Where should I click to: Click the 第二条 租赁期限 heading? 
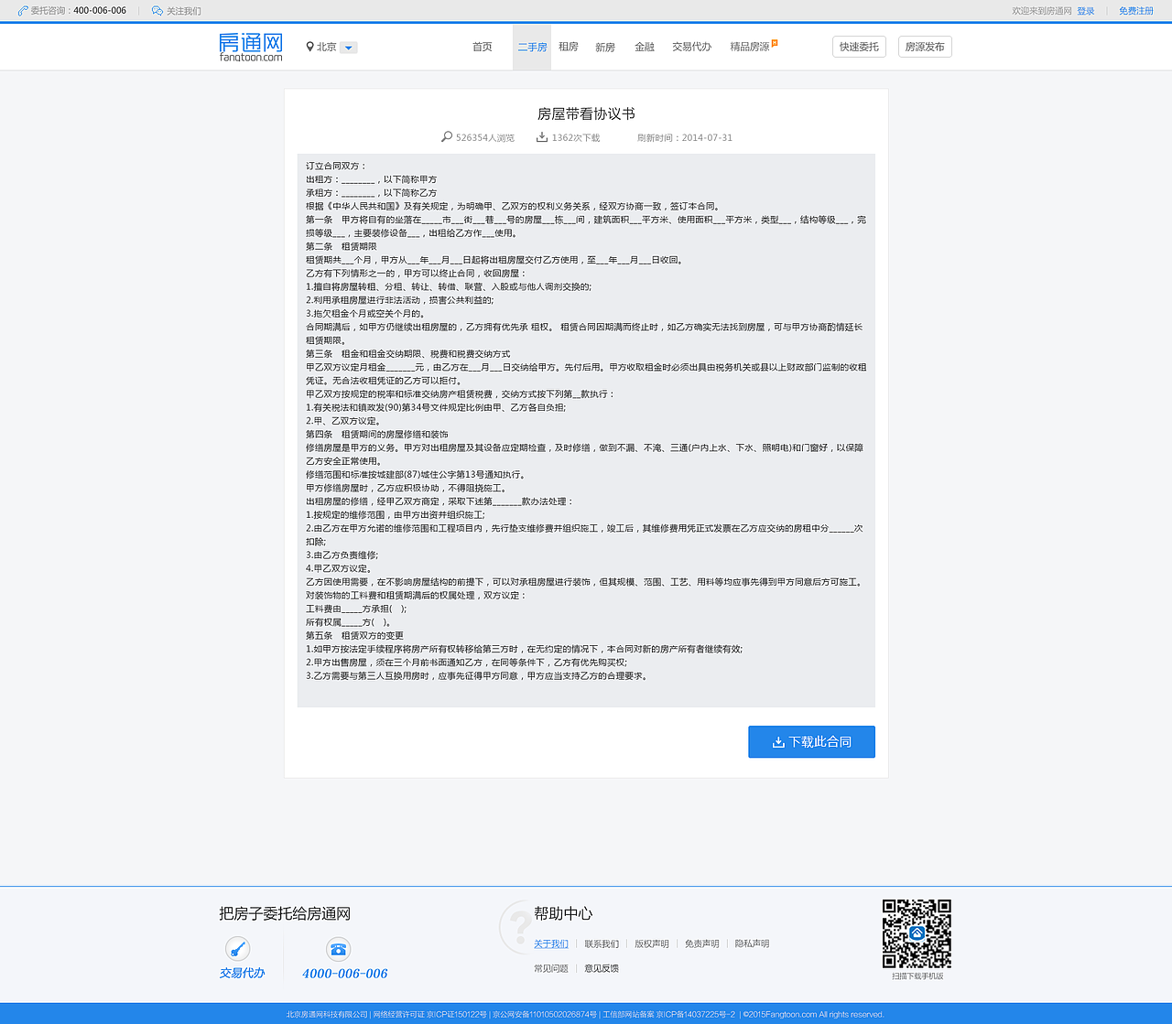tap(342, 246)
